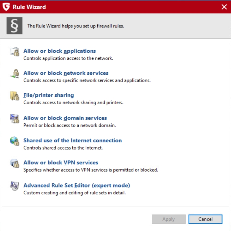Click the Cancel button
Viewport: 231px width, 231px height.
[x=205, y=219]
